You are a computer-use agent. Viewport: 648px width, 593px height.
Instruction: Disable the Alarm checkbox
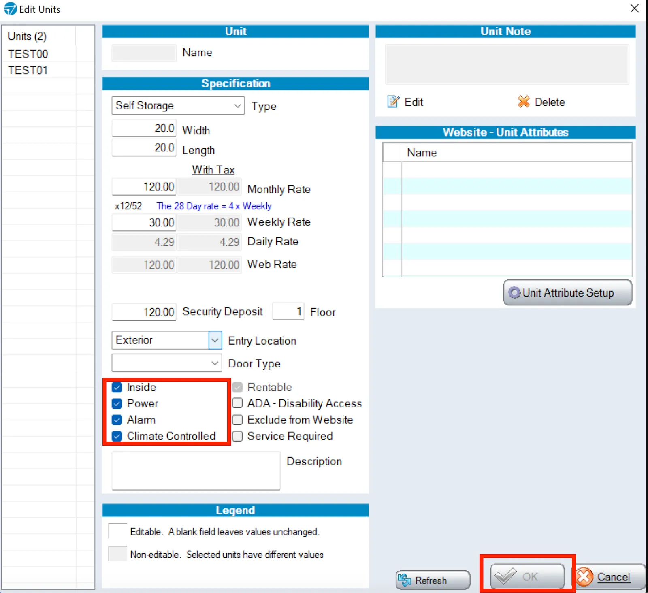[x=117, y=420]
